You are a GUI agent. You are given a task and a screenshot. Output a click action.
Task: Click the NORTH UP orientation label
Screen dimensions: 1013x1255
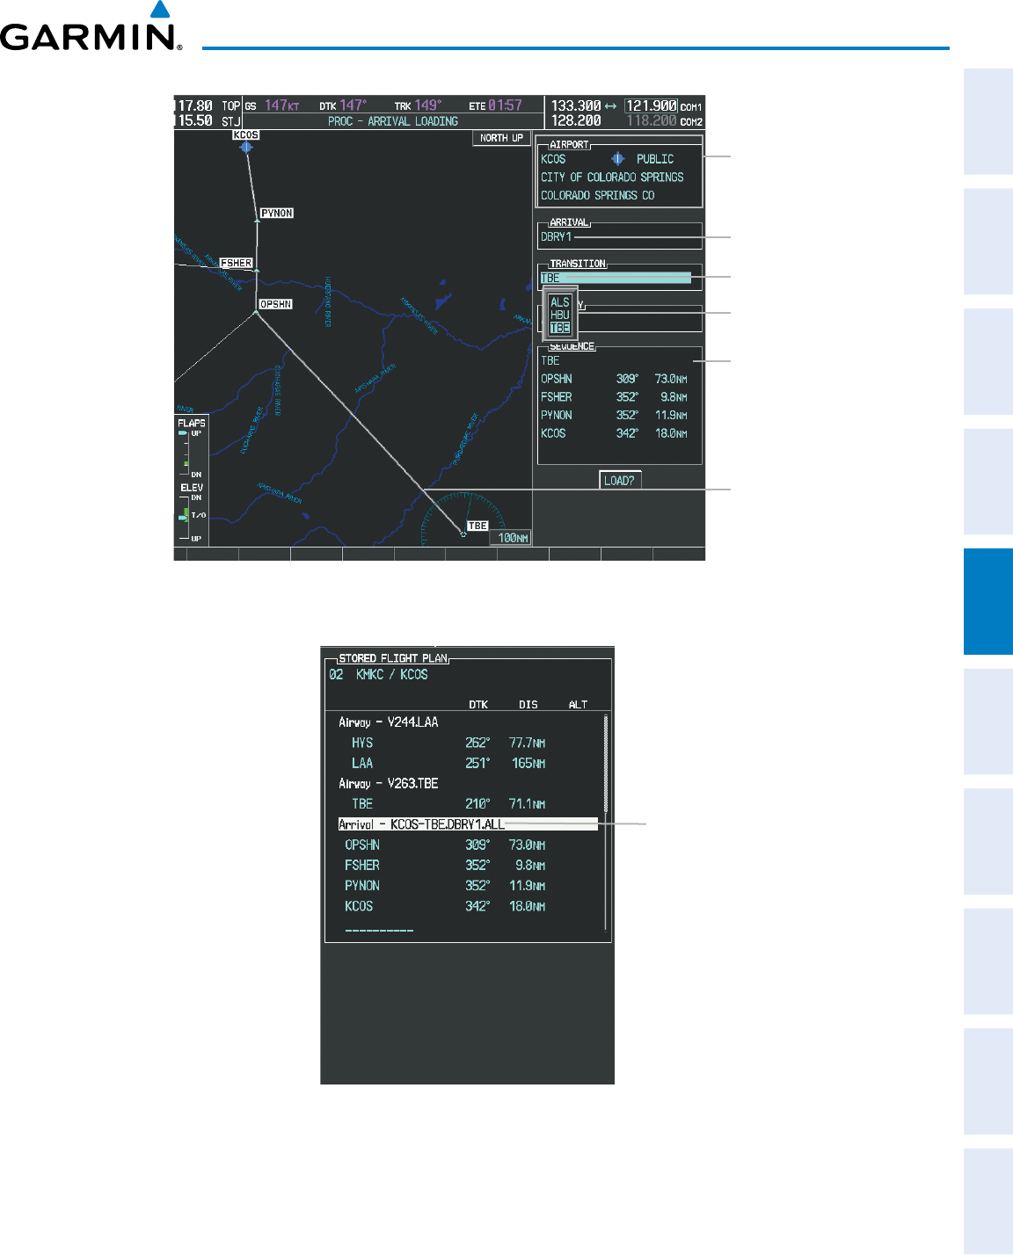pyautogui.click(x=501, y=138)
